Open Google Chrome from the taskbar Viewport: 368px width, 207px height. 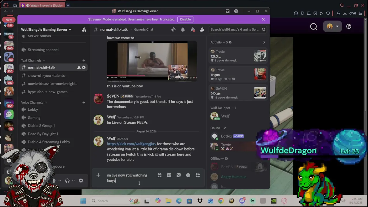[x=221, y=201]
